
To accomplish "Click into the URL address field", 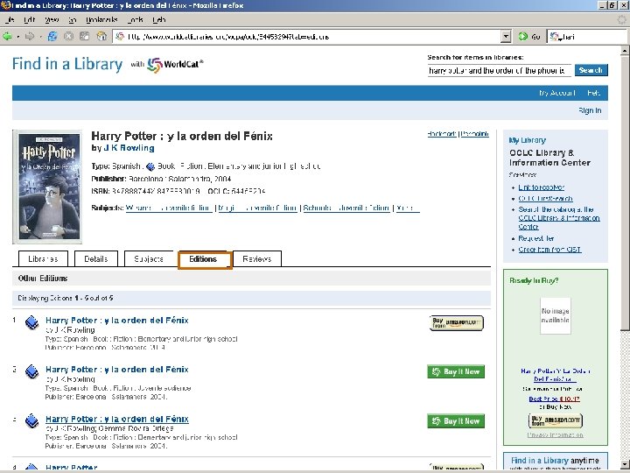I will [x=311, y=37].
